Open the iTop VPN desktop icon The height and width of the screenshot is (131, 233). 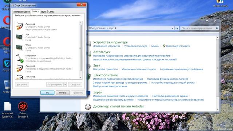[x=7, y=63]
